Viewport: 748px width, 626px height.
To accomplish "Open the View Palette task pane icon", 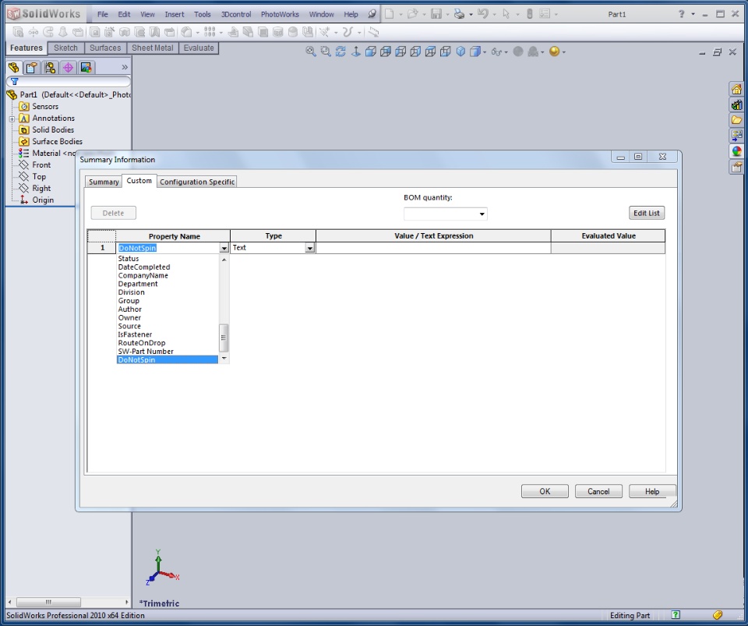I will coord(736,136).
